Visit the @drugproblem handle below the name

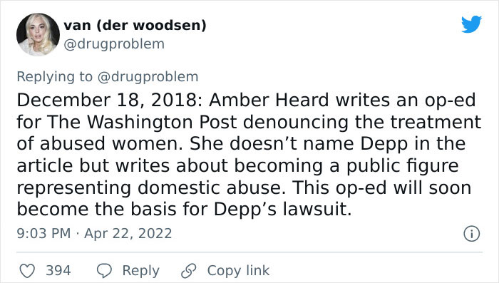114,44
